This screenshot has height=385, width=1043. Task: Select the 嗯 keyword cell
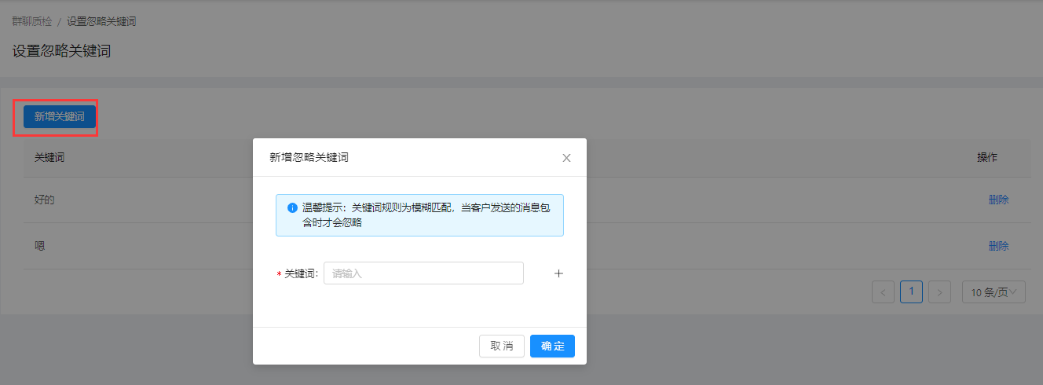[x=40, y=246]
